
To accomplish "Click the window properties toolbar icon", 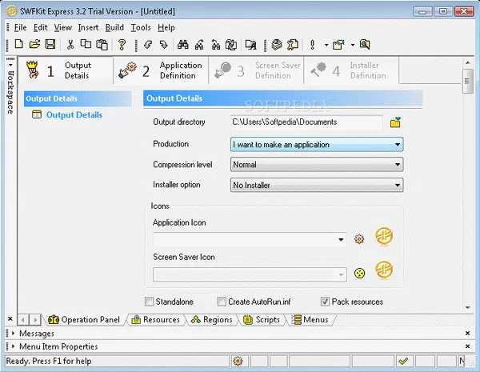I will coord(338,45).
